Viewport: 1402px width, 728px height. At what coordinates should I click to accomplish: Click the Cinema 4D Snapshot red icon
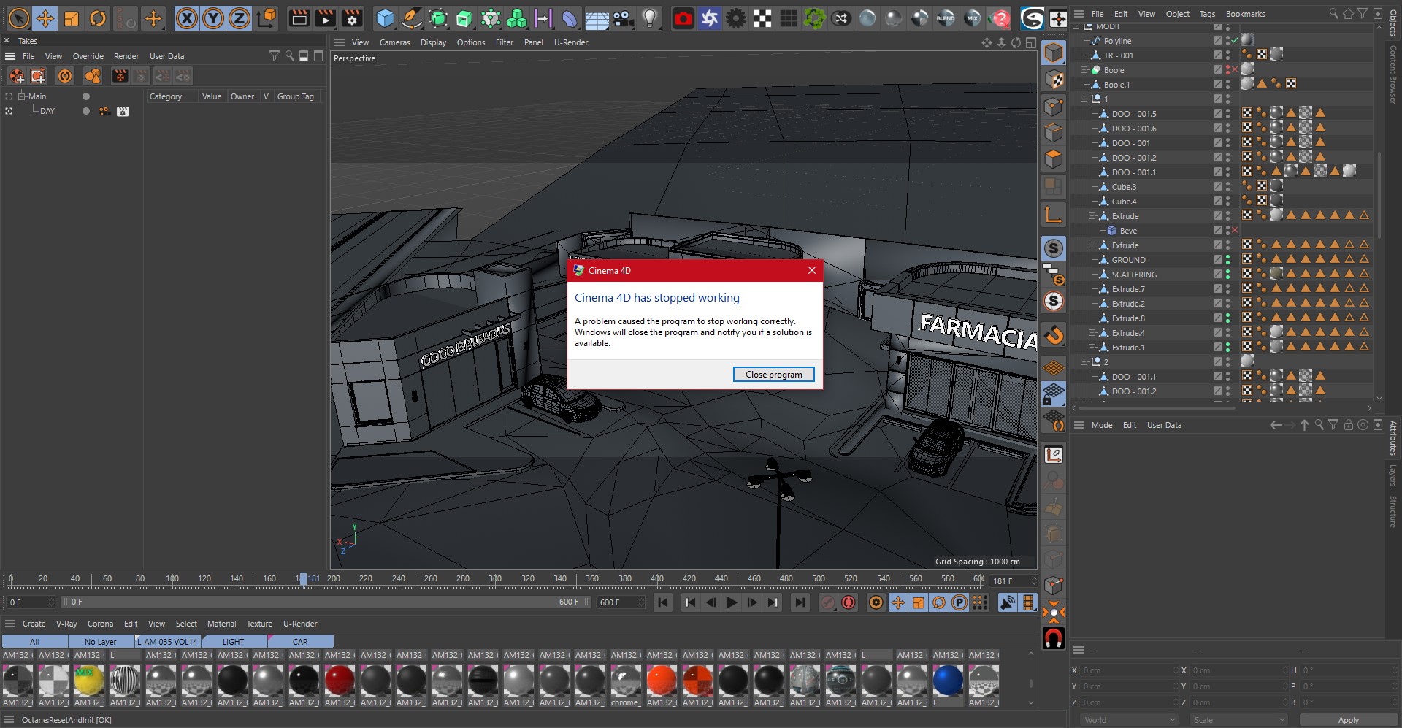[683, 18]
